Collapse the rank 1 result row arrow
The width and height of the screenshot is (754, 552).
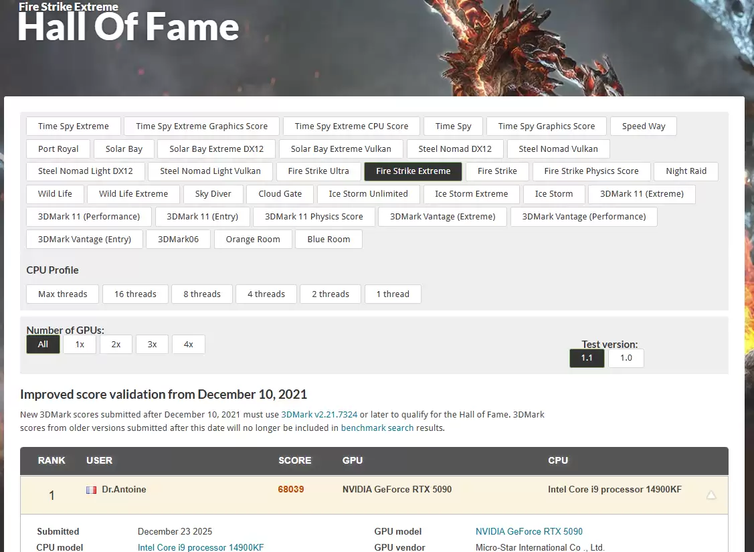pos(711,495)
